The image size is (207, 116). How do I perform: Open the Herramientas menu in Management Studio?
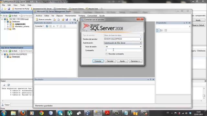tap(71, 16)
